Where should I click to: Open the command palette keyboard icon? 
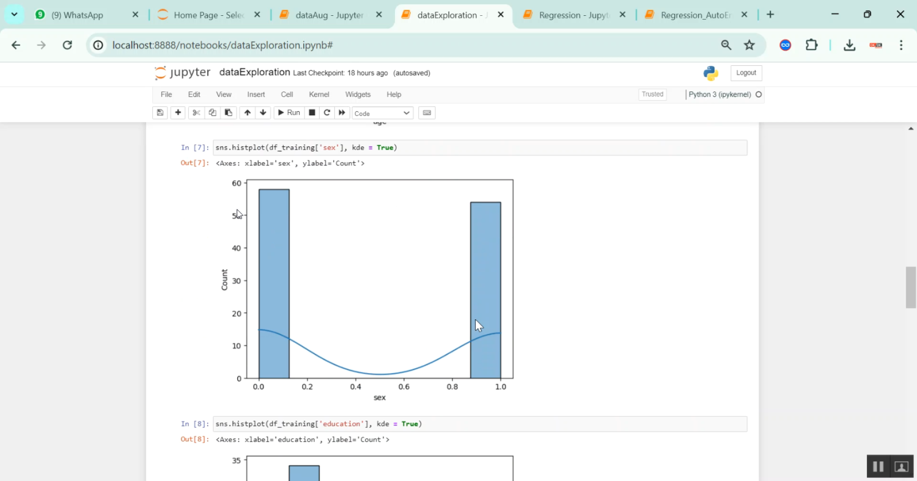pyautogui.click(x=427, y=113)
